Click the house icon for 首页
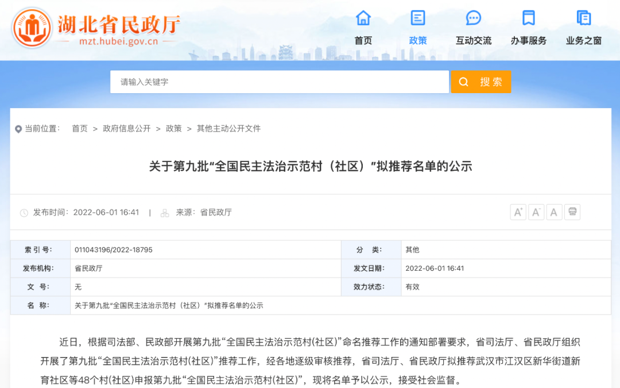 click(x=363, y=18)
